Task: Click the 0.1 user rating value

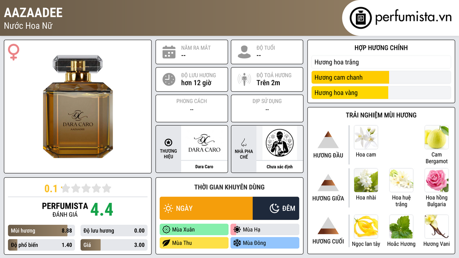Action: (x=51, y=189)
